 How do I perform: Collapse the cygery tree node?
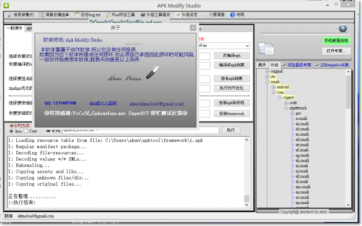click(279, 98)
